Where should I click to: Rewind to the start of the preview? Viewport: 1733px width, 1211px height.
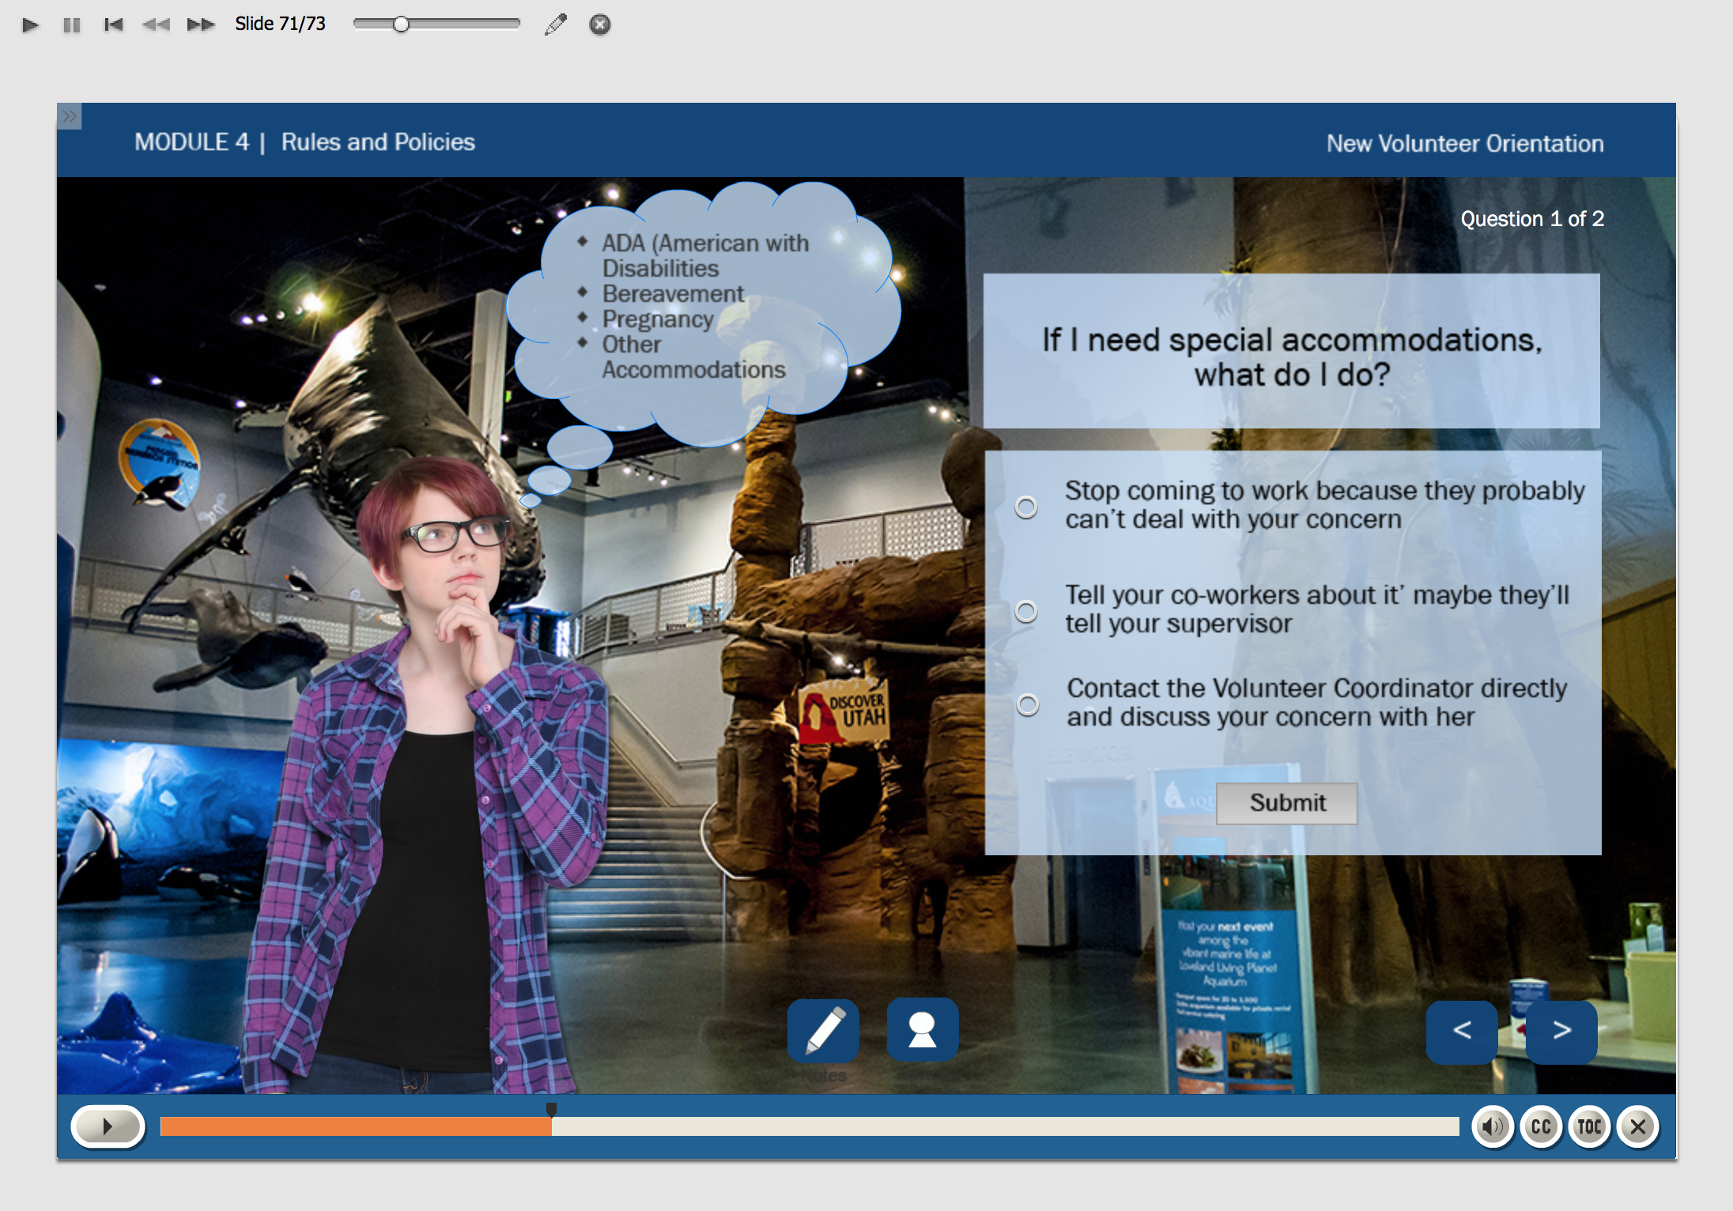coord(114,25)
